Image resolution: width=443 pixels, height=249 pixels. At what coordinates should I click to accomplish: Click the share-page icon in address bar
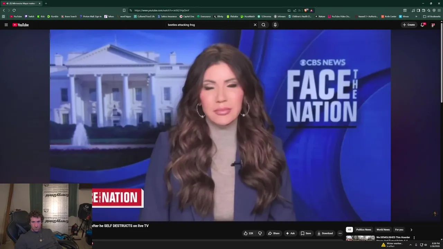tap(295, 10)
